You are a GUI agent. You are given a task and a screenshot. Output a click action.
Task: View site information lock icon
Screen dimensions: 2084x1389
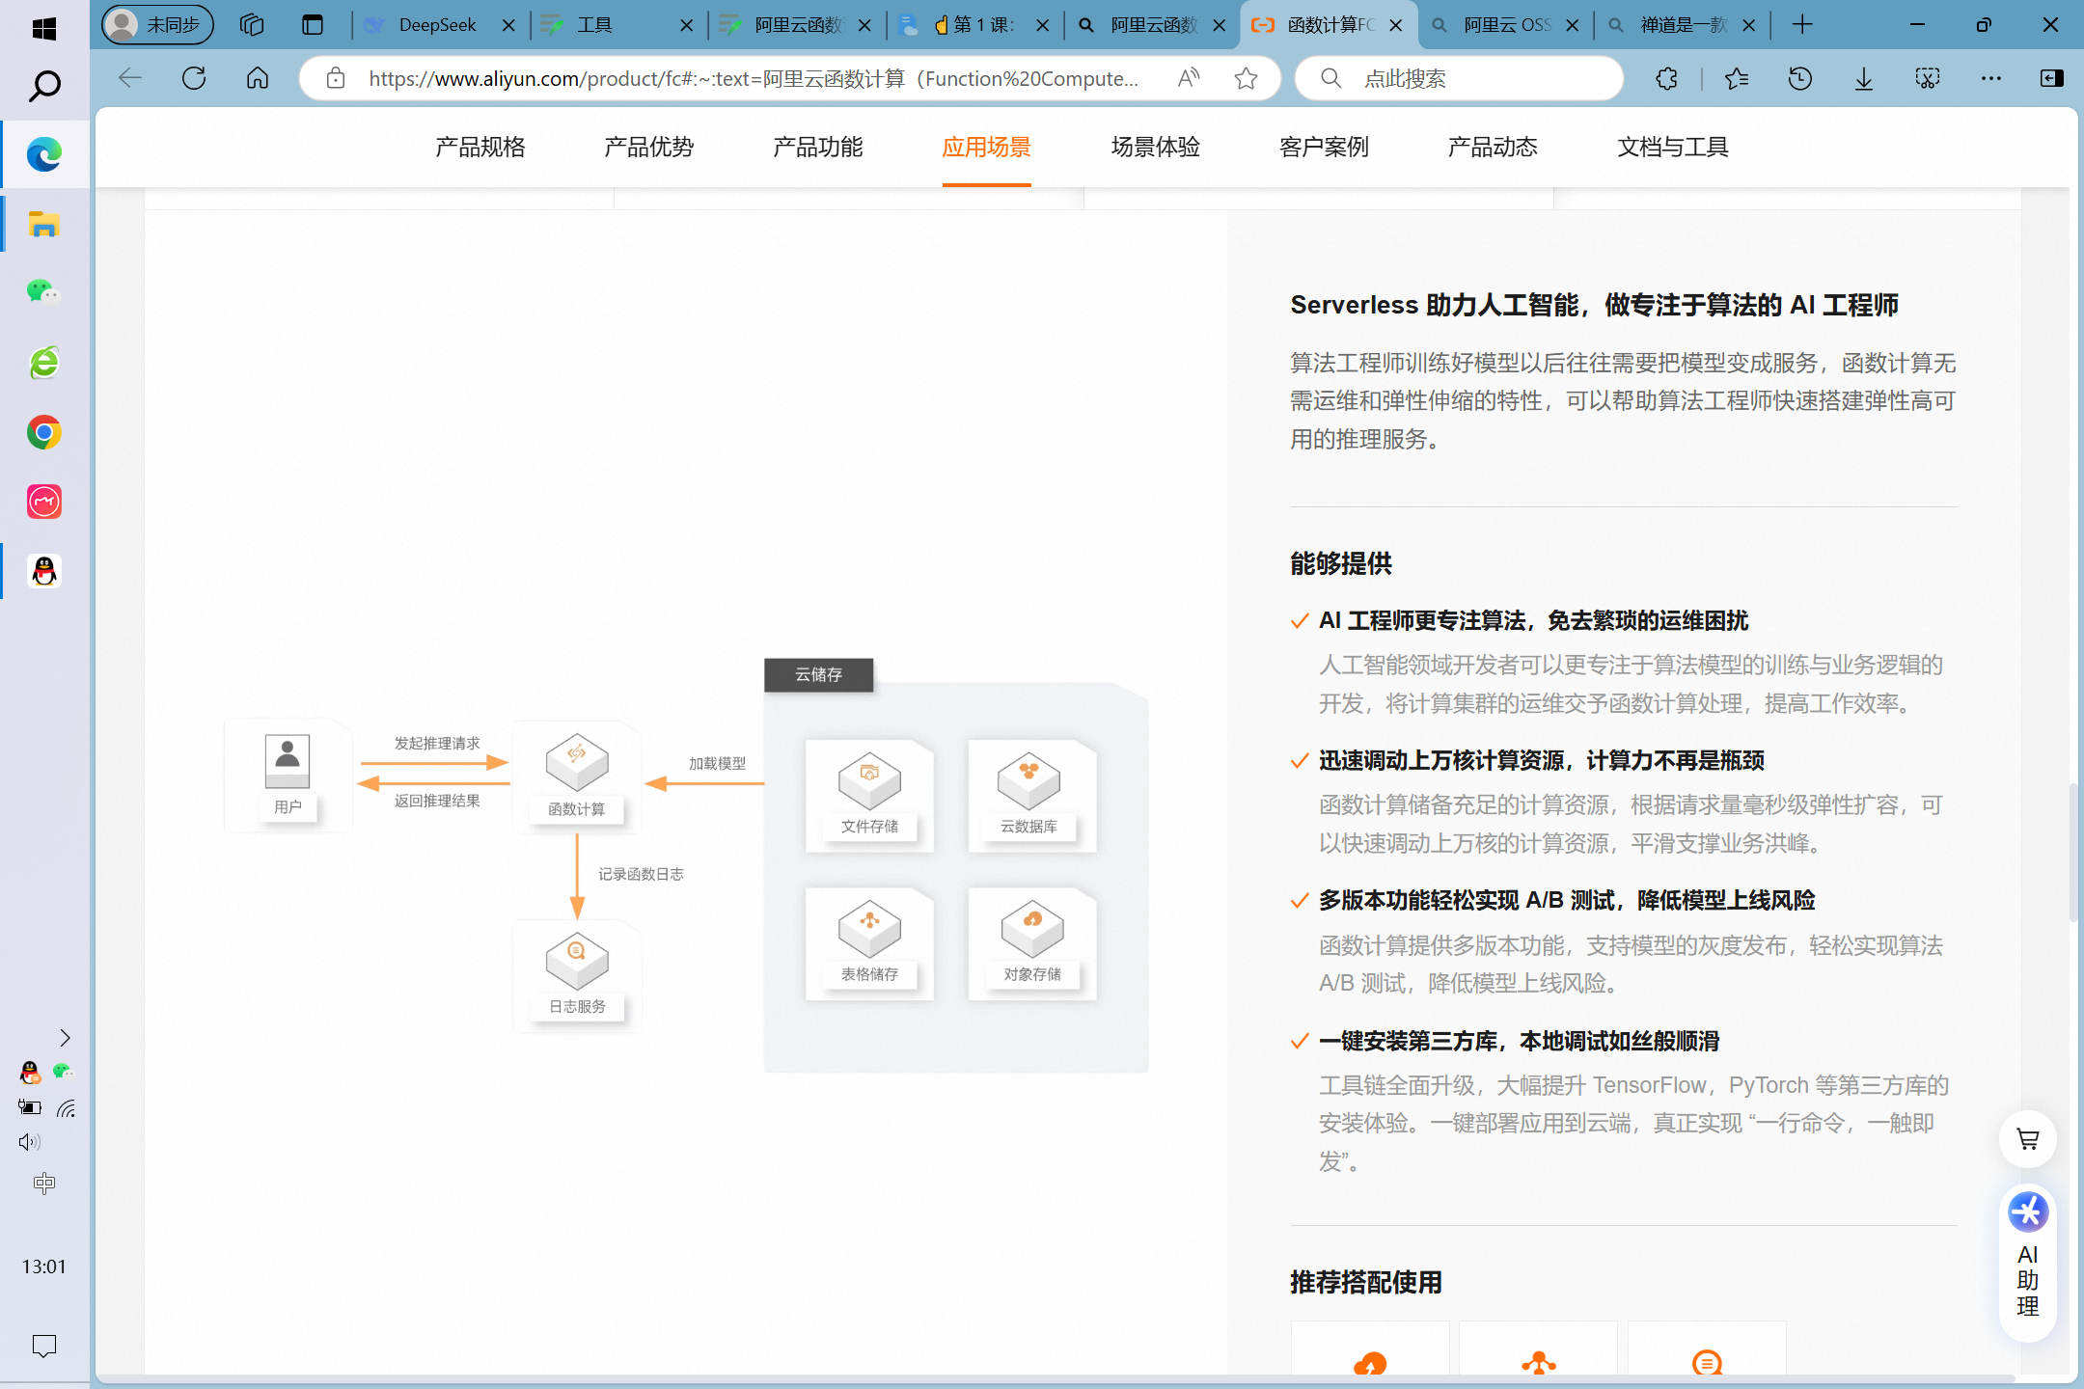(x=336, y=78)
